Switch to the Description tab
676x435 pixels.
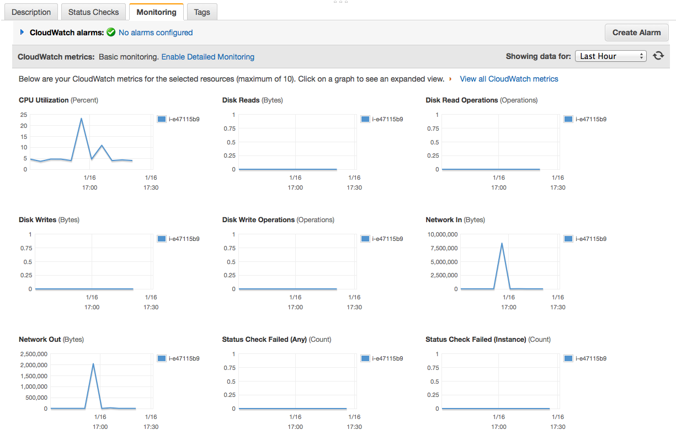point(31,12)
